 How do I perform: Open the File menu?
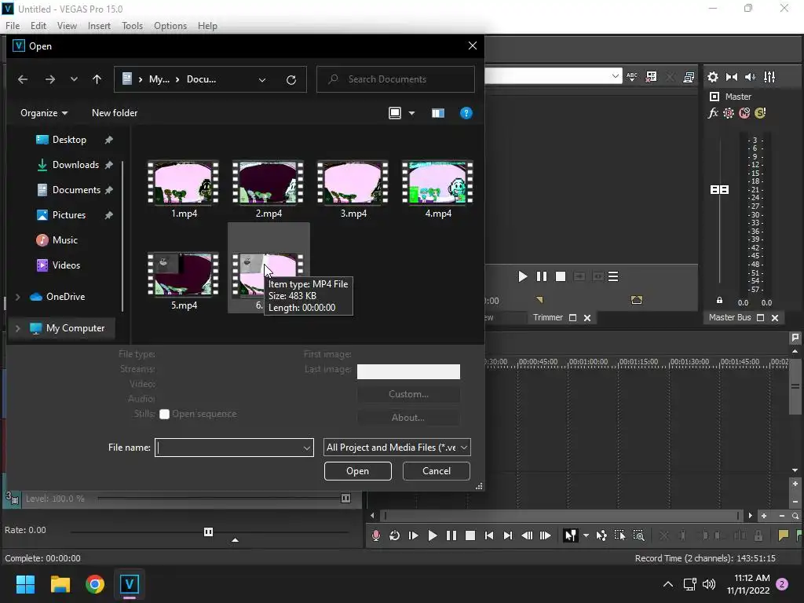pos(13,26)
